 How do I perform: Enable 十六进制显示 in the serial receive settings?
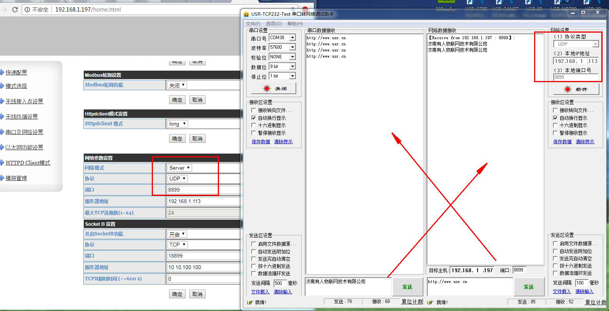click(254, 126)
